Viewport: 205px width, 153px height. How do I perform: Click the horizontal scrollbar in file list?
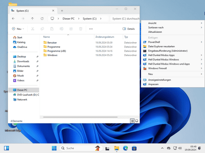point(80,117)
